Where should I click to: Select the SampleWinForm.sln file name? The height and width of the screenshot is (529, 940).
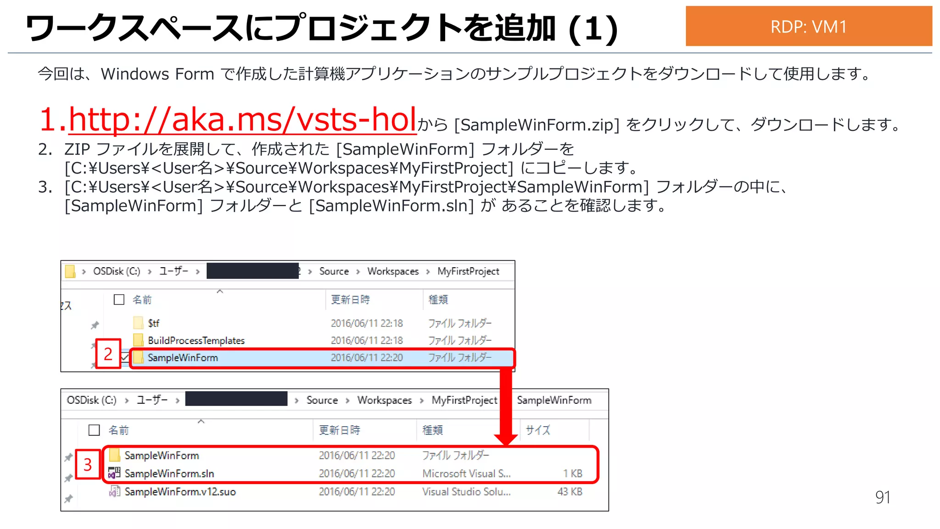[x=169, y=473]
